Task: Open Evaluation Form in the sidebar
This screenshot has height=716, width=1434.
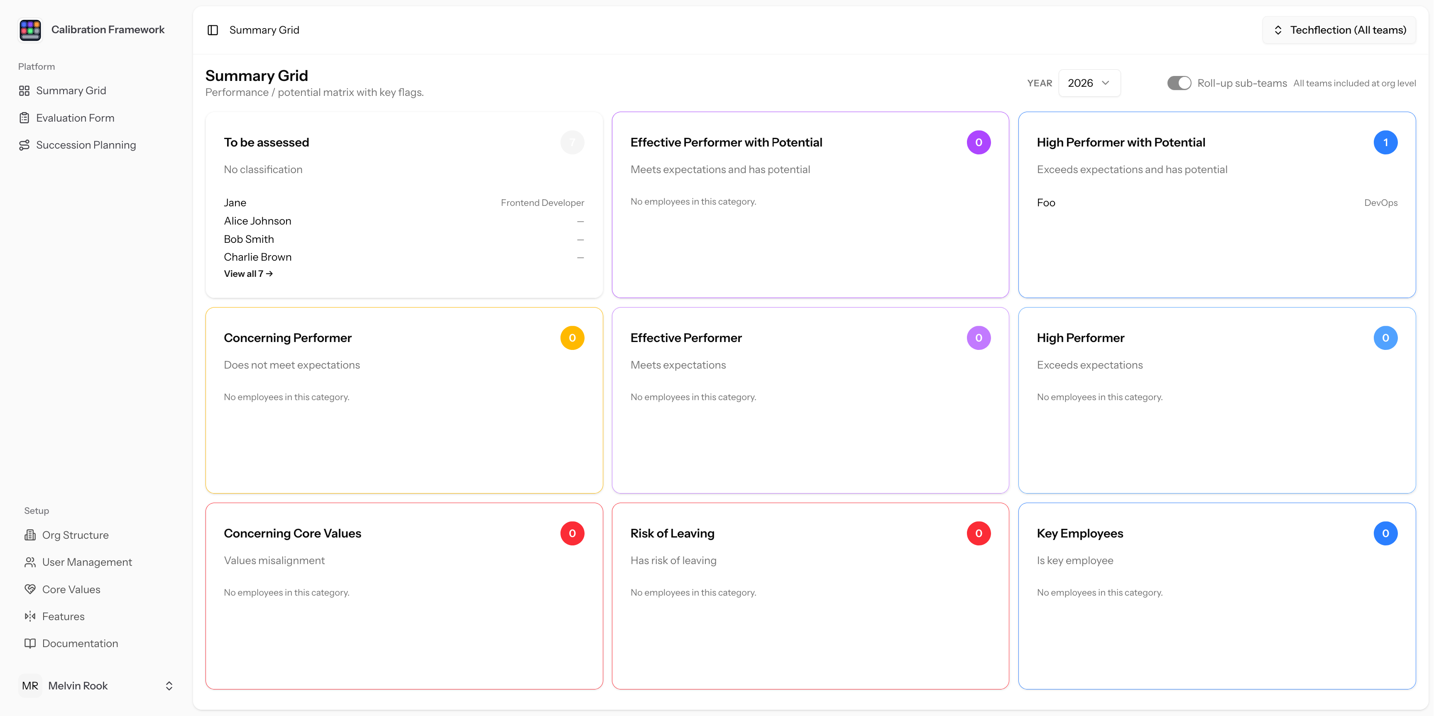Action: (x=96, y=118)
